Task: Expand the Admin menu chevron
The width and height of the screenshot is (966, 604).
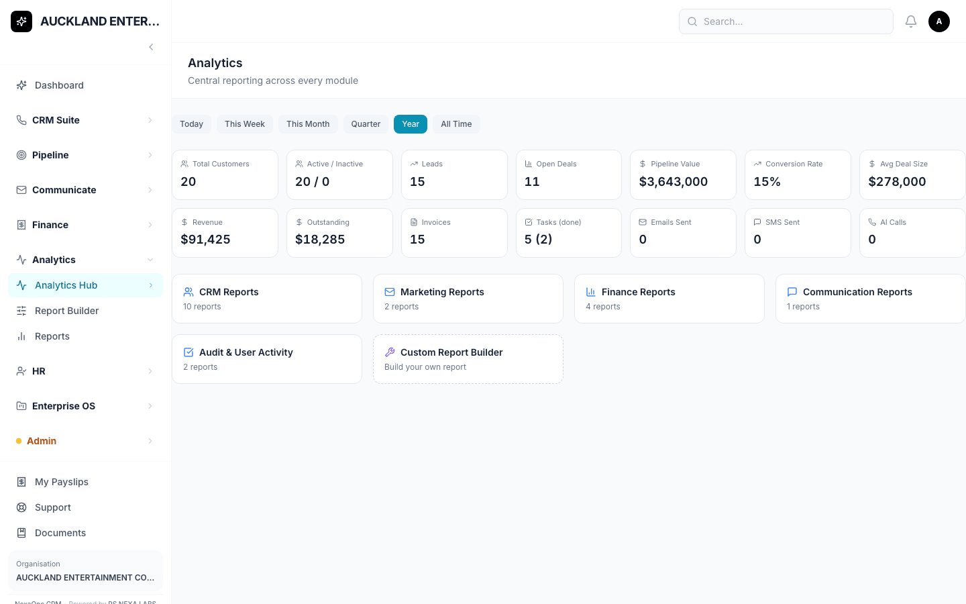Action: 150,441
